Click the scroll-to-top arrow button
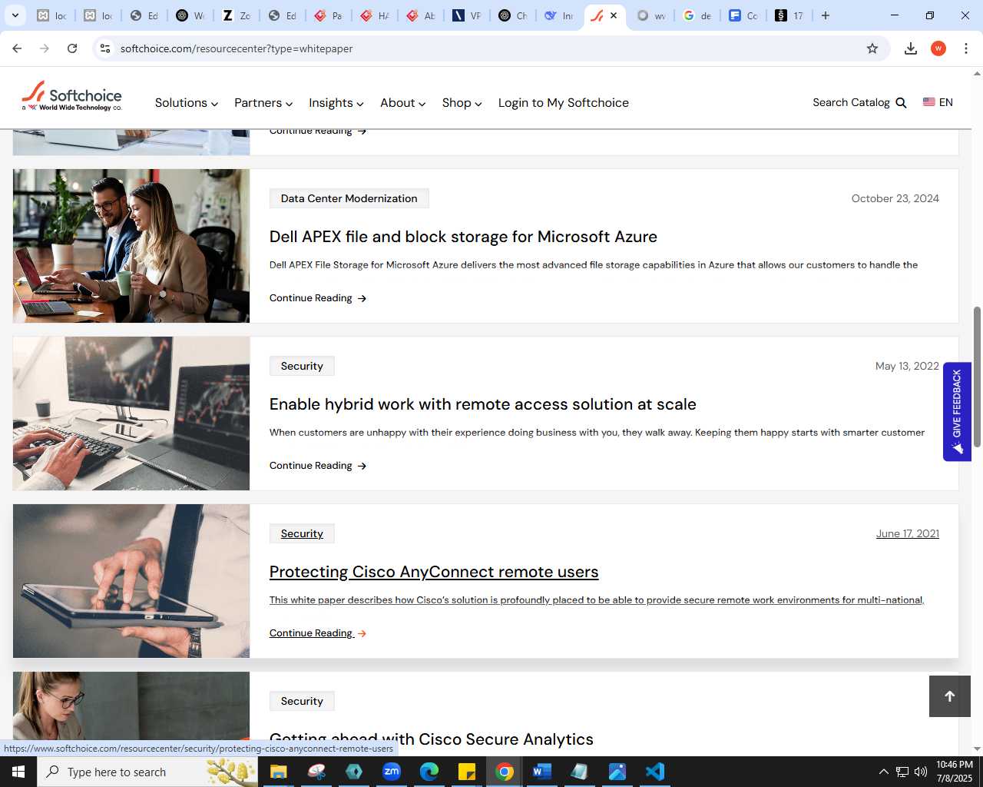This screenshot has width=983, height=787. tap(950, 696)
